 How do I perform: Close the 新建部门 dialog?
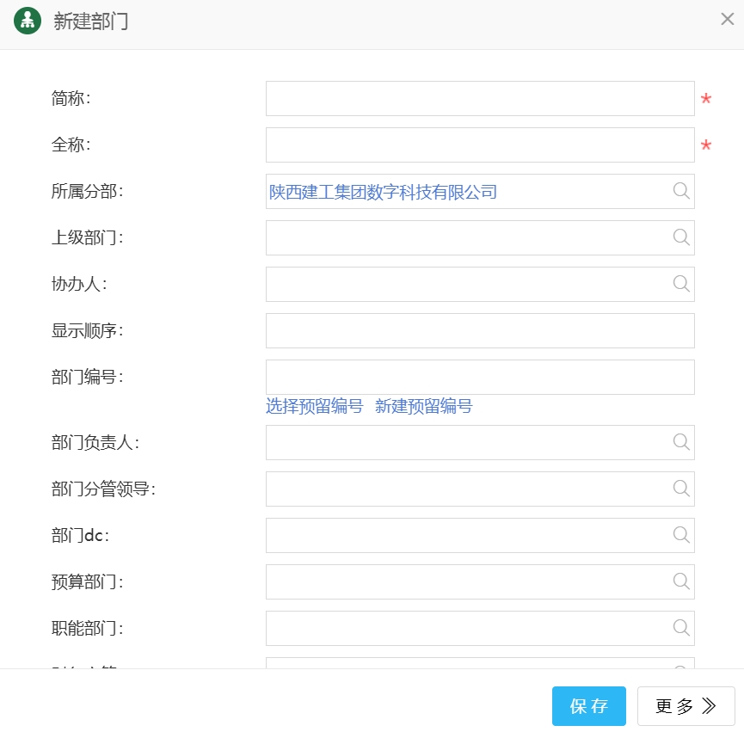(727, 20)
